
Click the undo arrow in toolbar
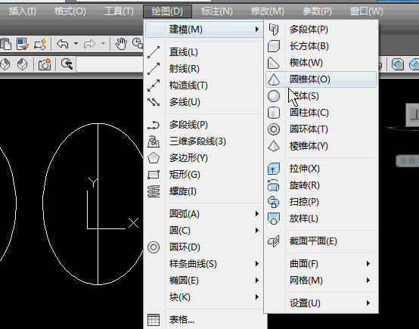tap(63, 44)
